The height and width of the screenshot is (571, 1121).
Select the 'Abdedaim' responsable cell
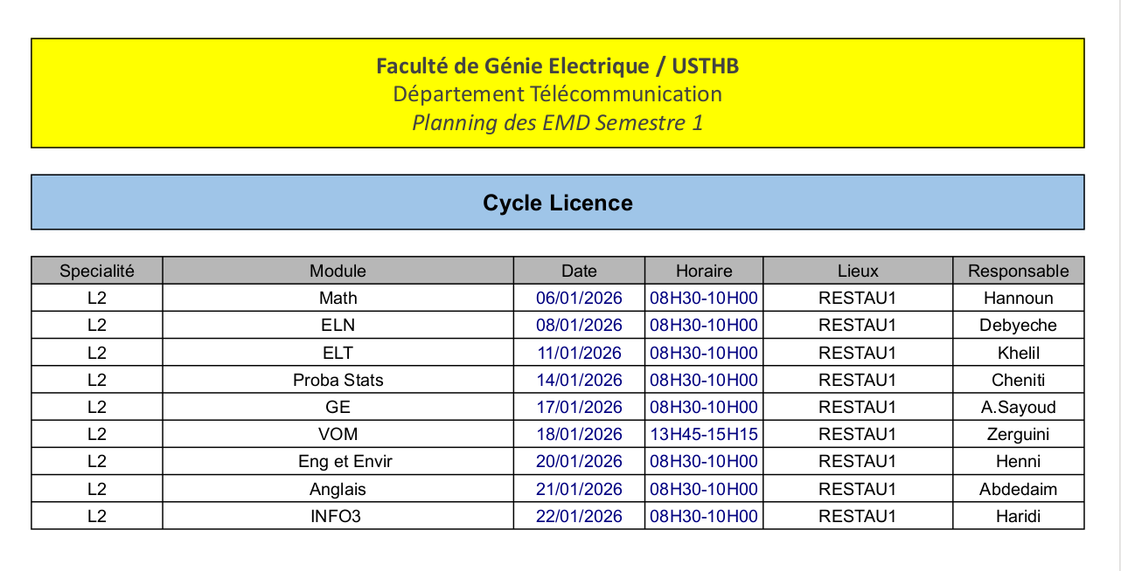click(x=1018, y=489)
